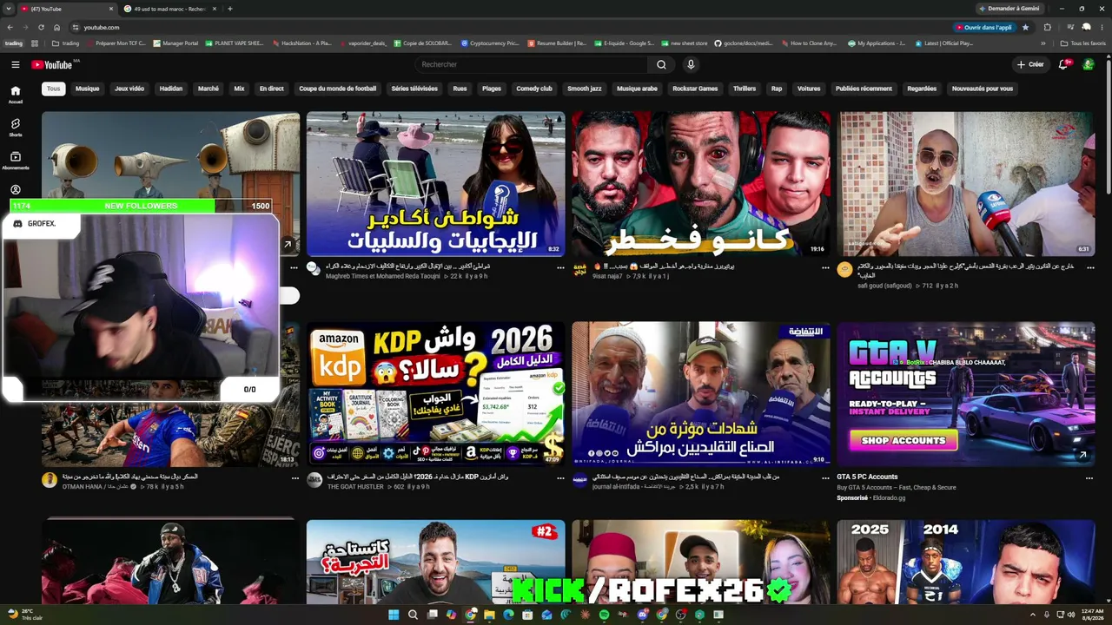Open more options for the 9isat naja7 video
This screenshot has width=1112, height=625.
point(825,267)
